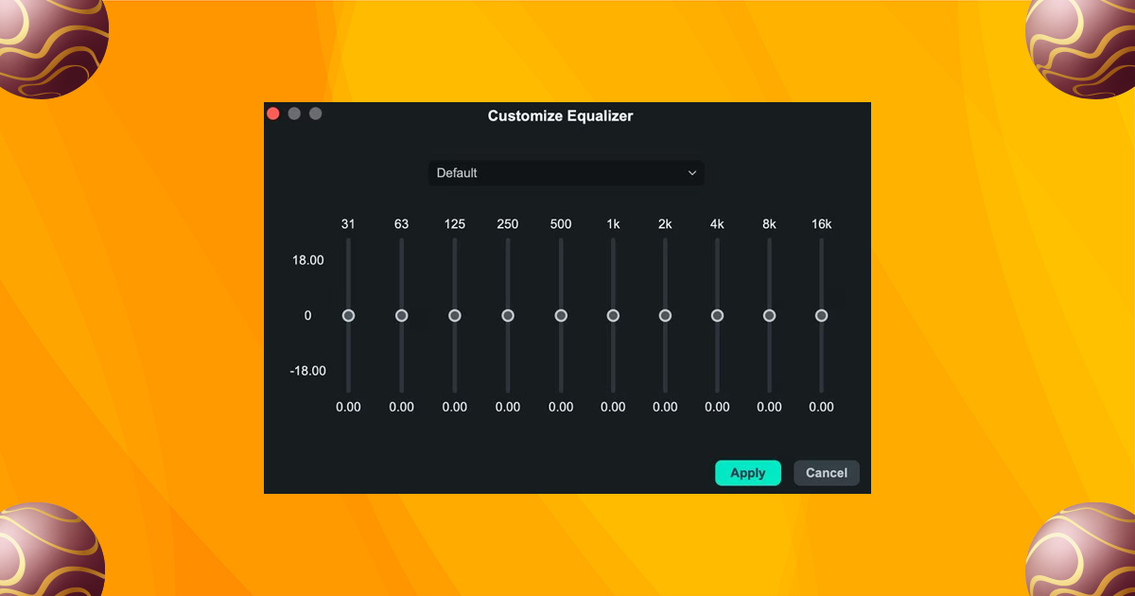Click the 0.00 value under 31 Hz
The width and height of the screenshot is (1135, 596).
[x=348, y=407]
